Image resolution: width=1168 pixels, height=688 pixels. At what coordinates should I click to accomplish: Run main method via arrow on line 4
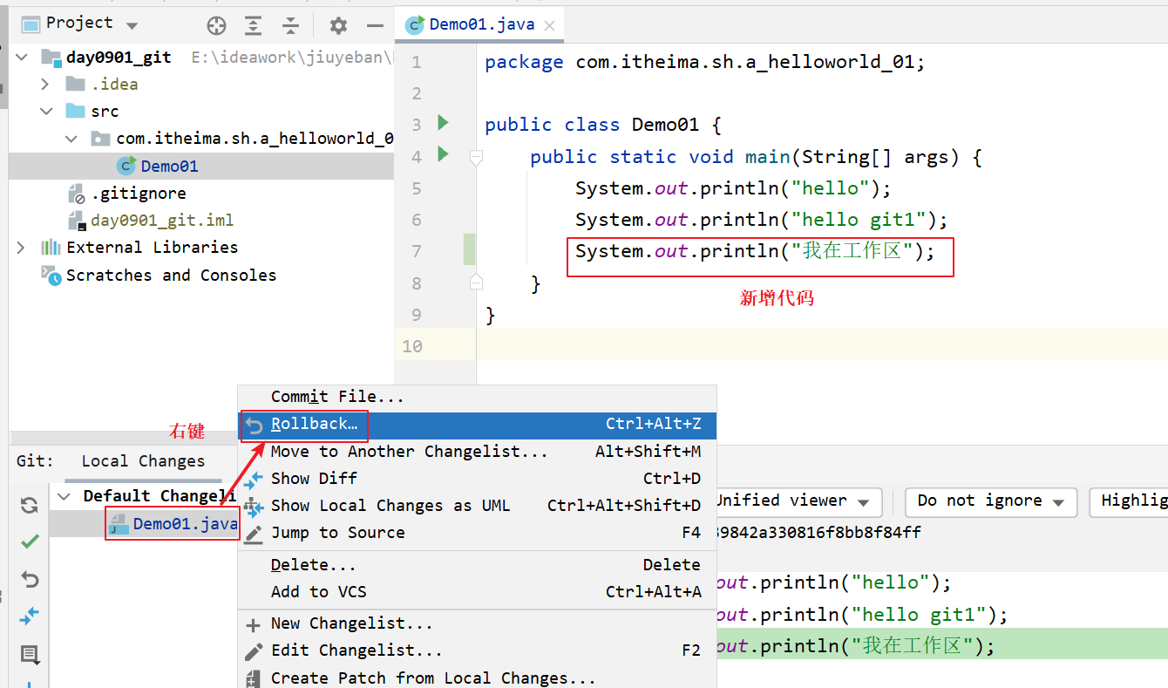point(443,154)
